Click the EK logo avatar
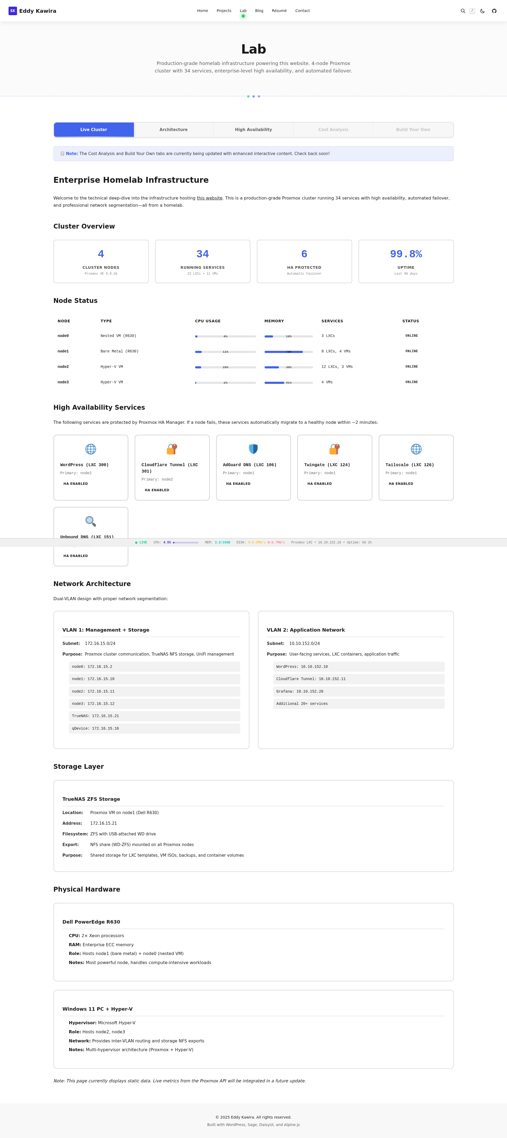This screenshot has height=1138, width=507. [13, 11]
